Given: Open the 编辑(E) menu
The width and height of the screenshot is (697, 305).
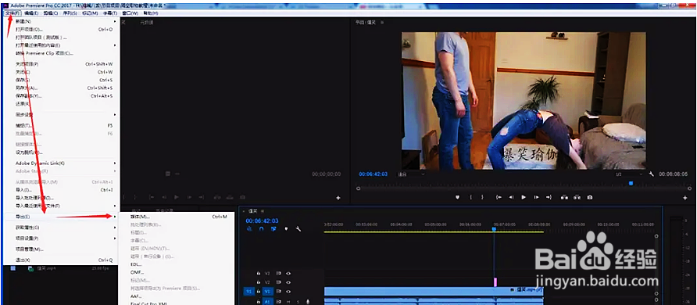Looking at the screenshot, I should 31,13.
